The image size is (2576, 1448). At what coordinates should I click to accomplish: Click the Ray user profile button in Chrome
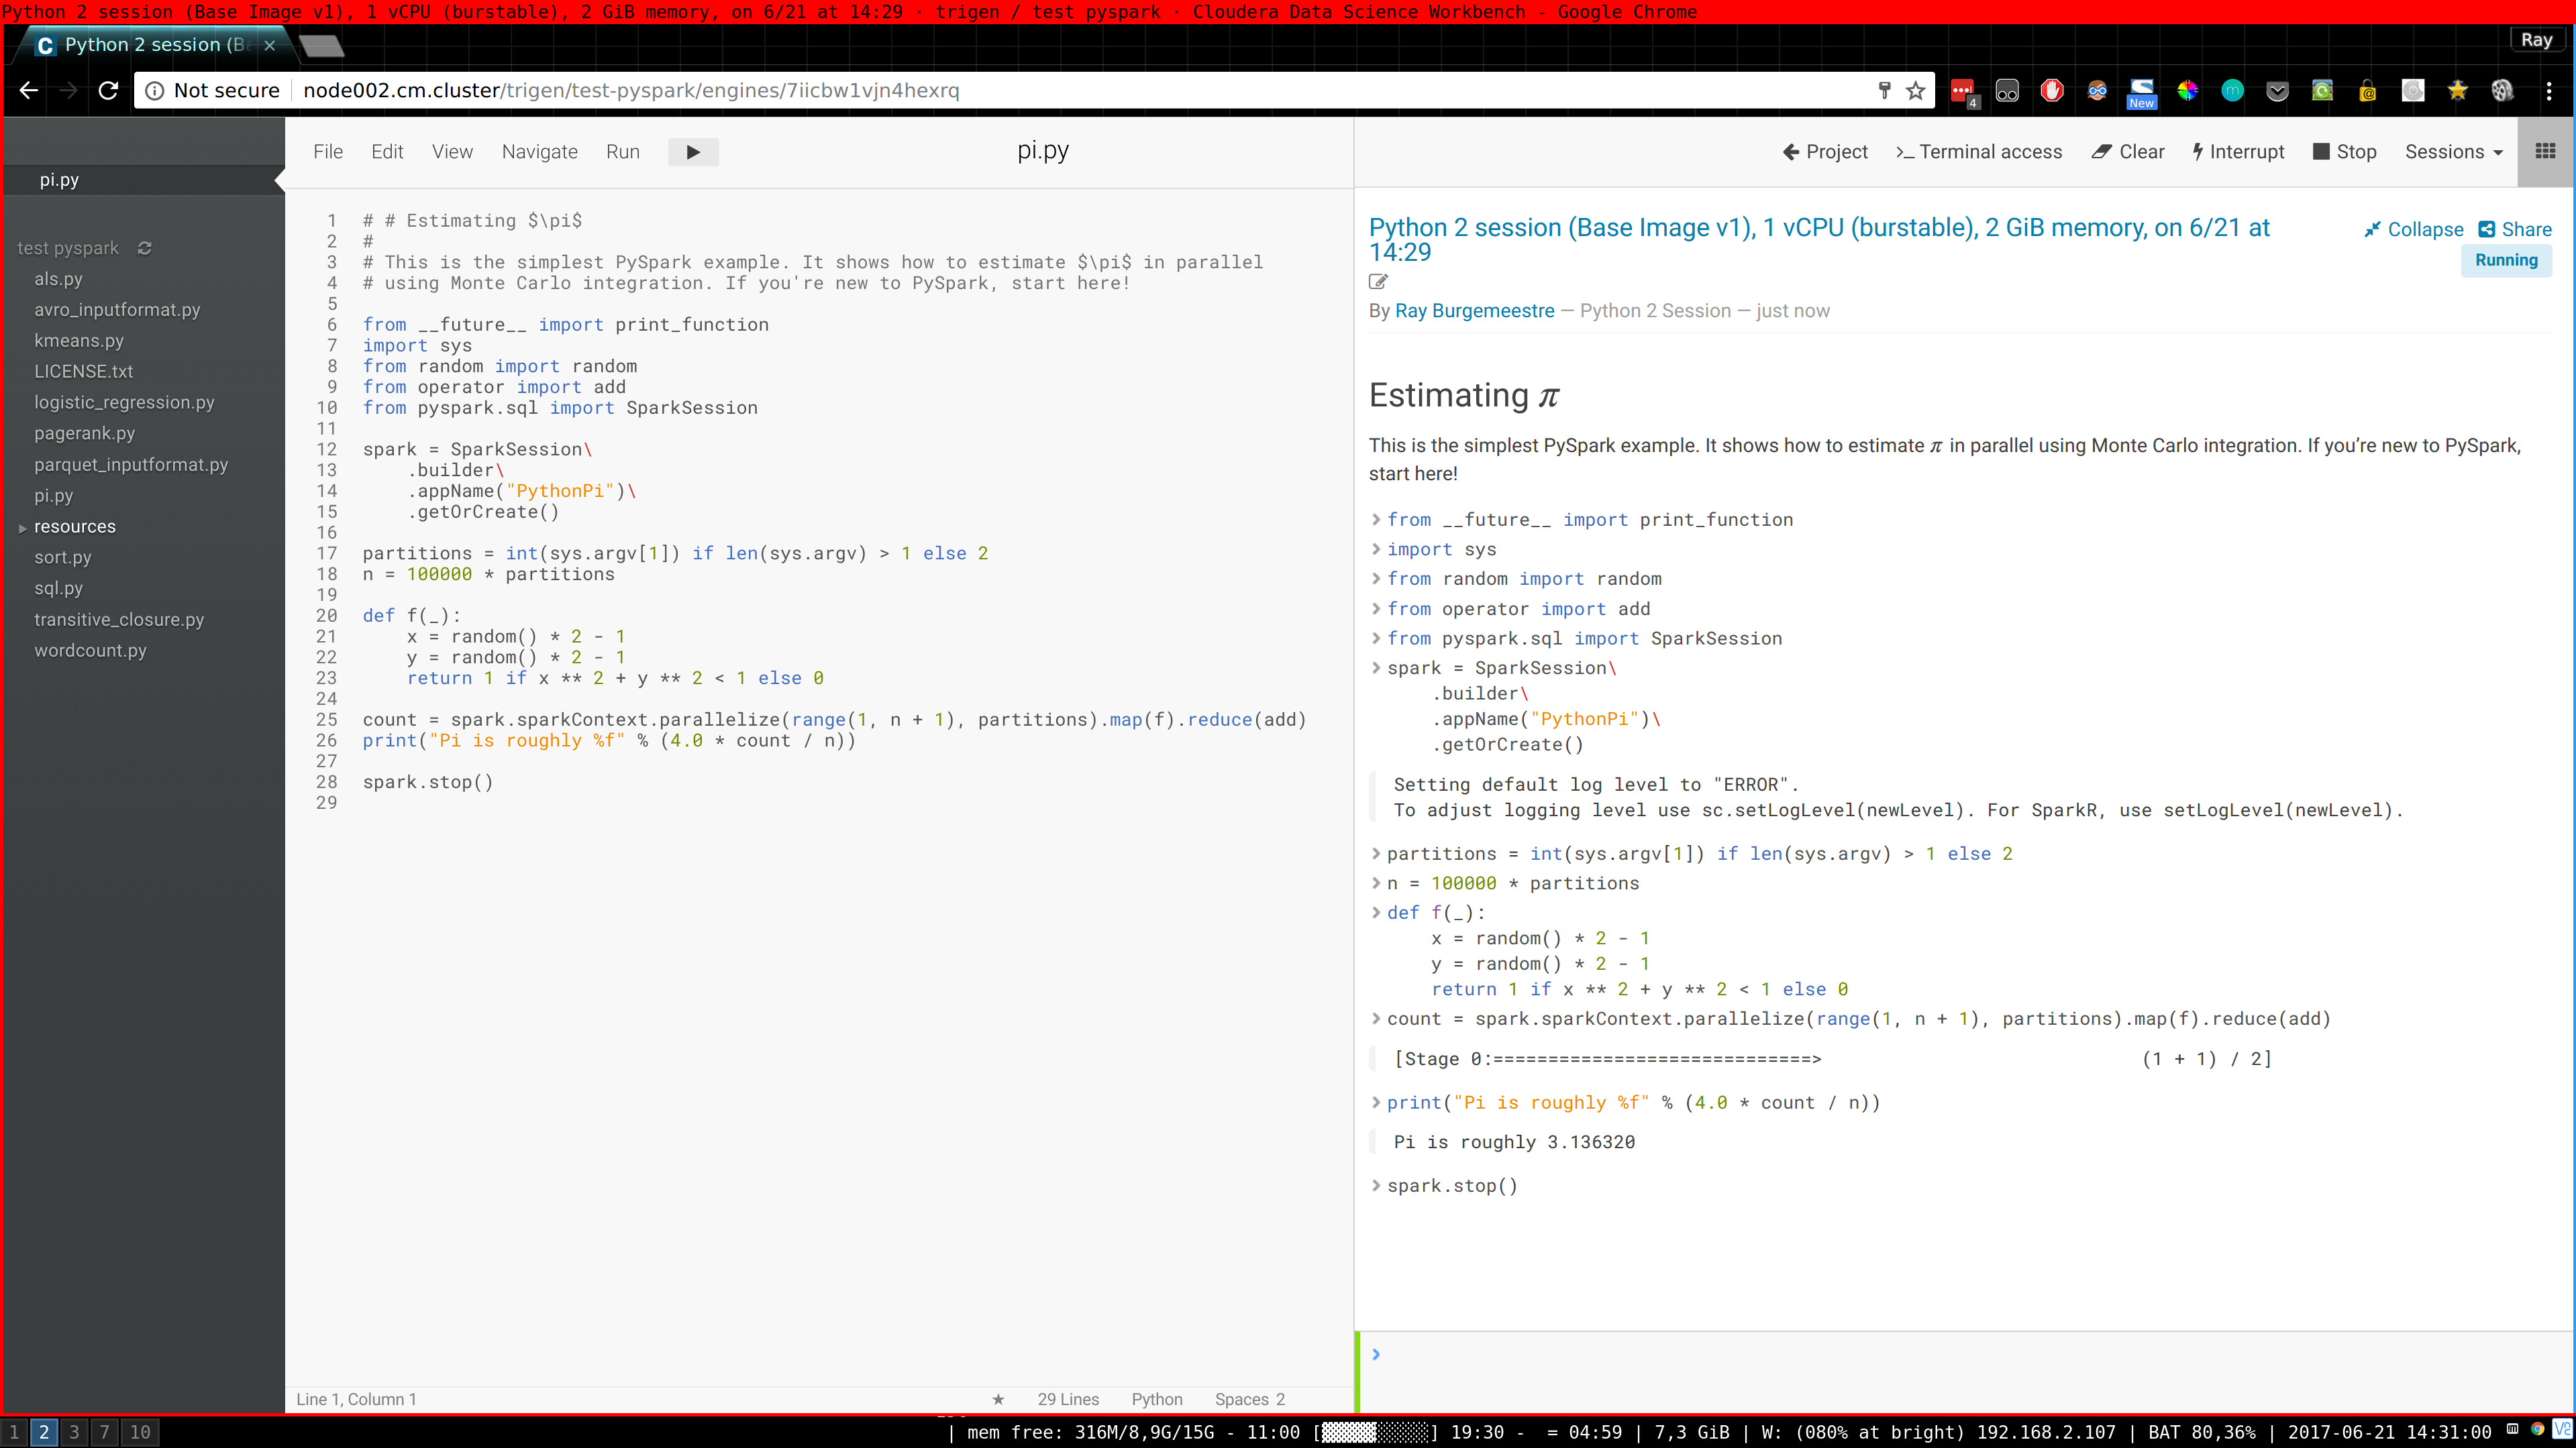pos(2536,40)
